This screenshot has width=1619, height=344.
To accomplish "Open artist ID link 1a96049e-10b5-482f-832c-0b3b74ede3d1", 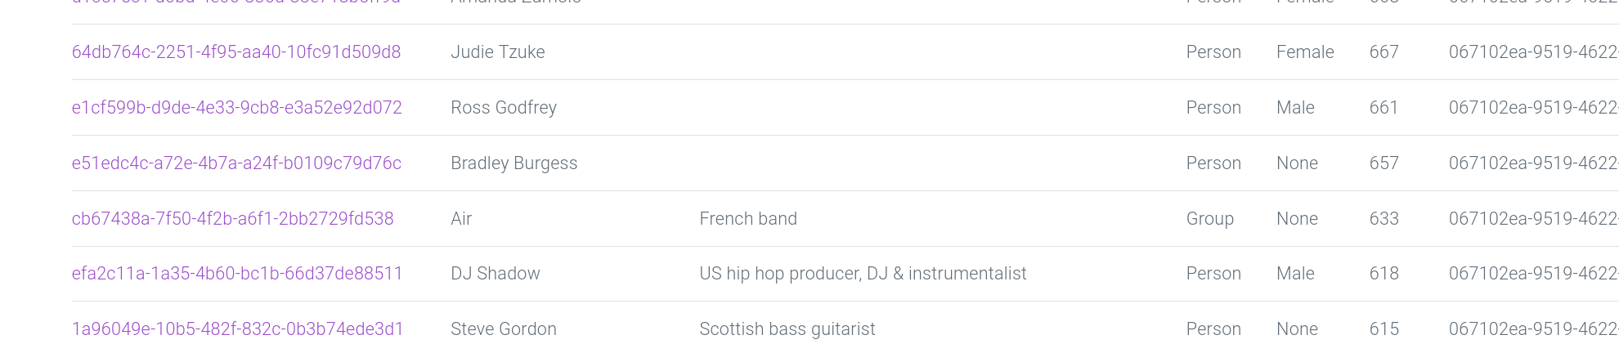I will [238, 329].
